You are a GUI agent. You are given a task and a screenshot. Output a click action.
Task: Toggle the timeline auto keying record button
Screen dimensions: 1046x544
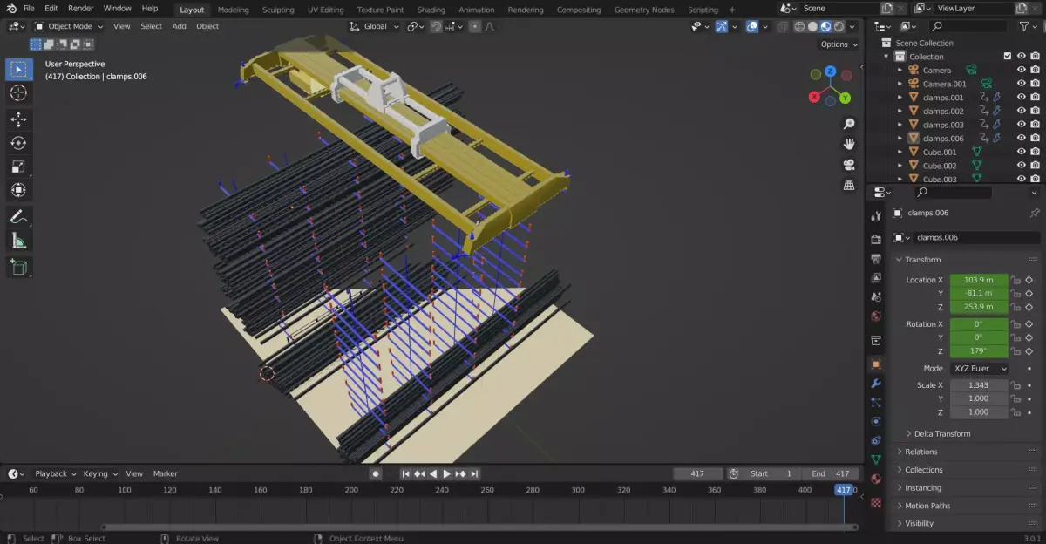click(376, 473)
